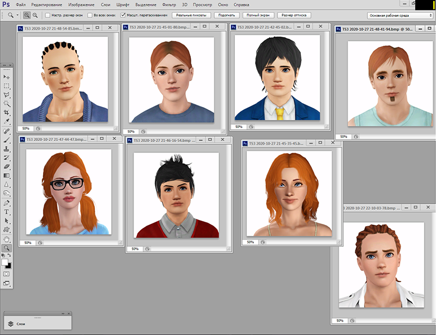Select the Polygonal Lasso tool
The height and width of the screenshot is (335, 436).
point(7,95)
